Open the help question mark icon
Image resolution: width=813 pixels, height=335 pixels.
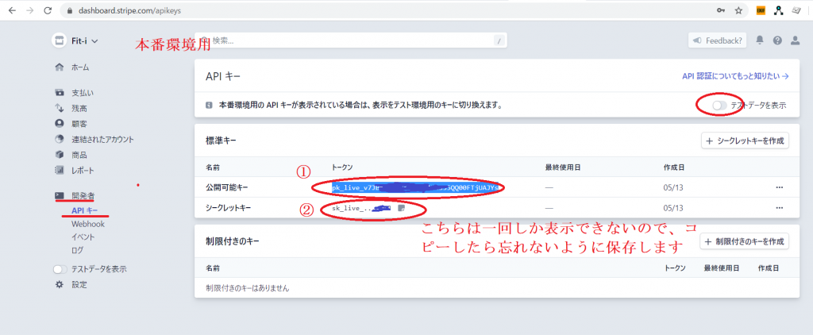[x=777, y=40]
